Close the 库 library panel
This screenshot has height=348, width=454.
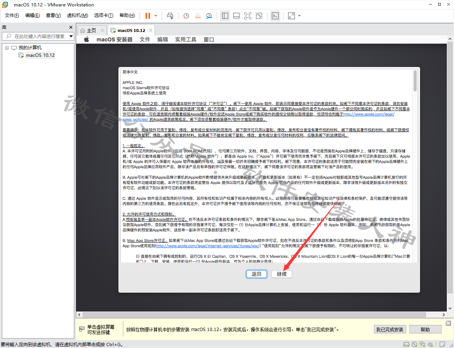(x=71, y=27)
